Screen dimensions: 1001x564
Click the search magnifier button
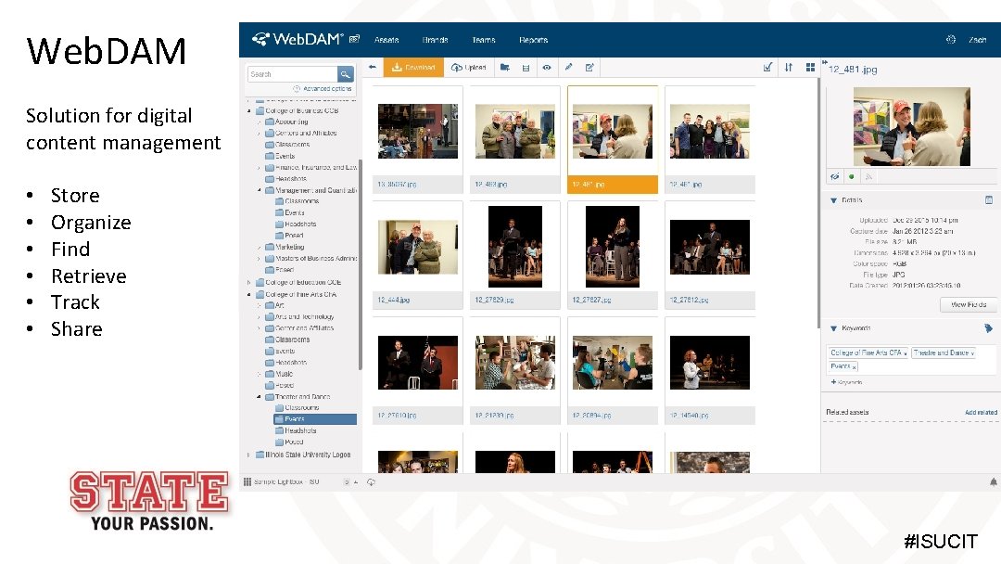[x=346, y=74]
